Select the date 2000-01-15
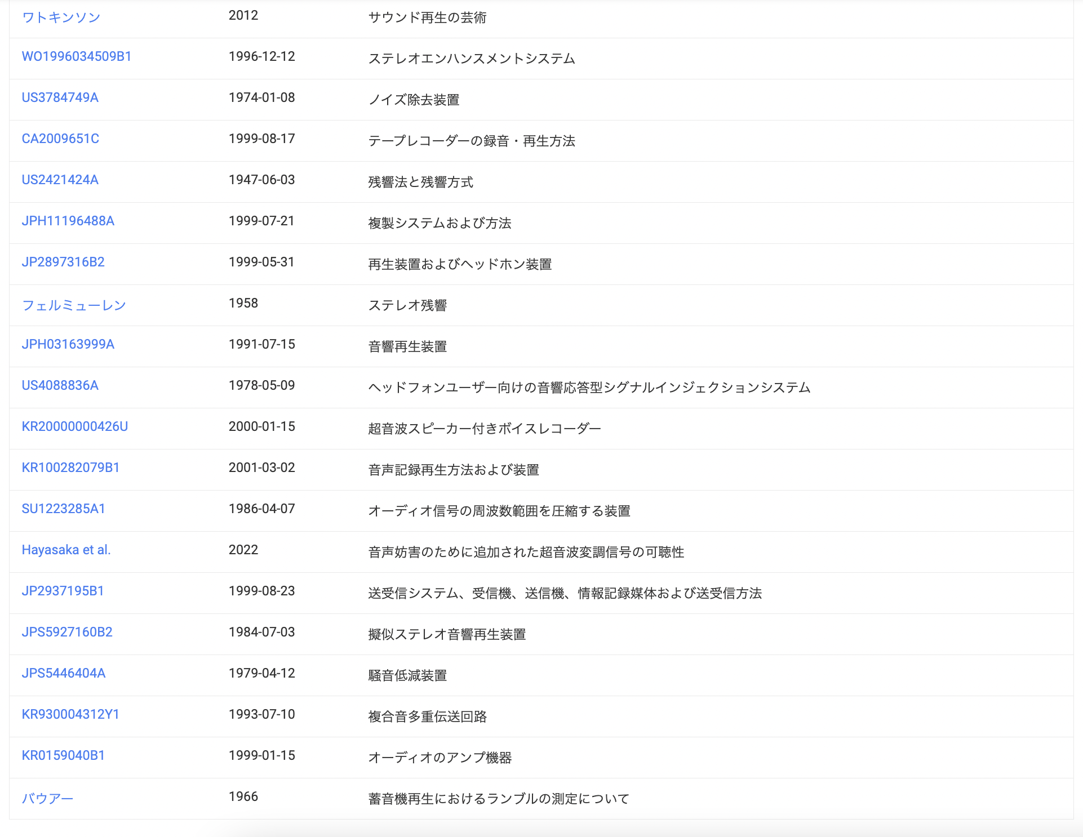1083x837 pixels. click(x=262, y=426)
